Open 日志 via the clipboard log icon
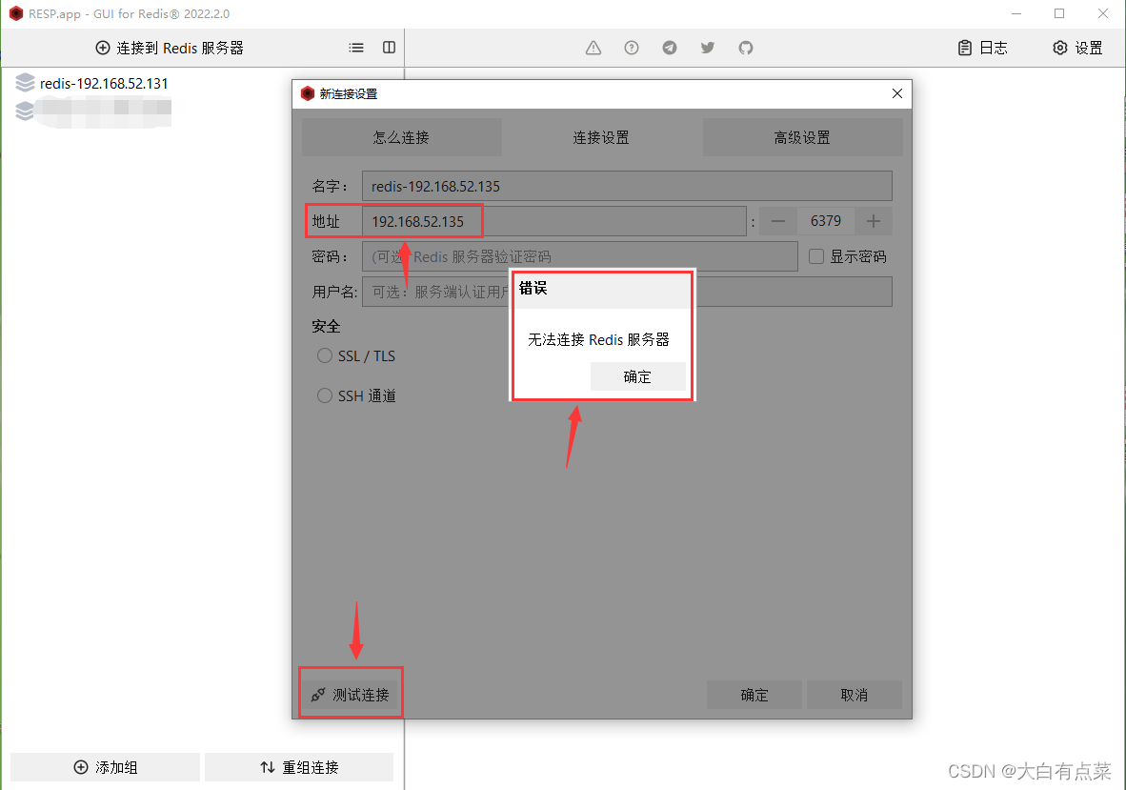 (981, 47)
